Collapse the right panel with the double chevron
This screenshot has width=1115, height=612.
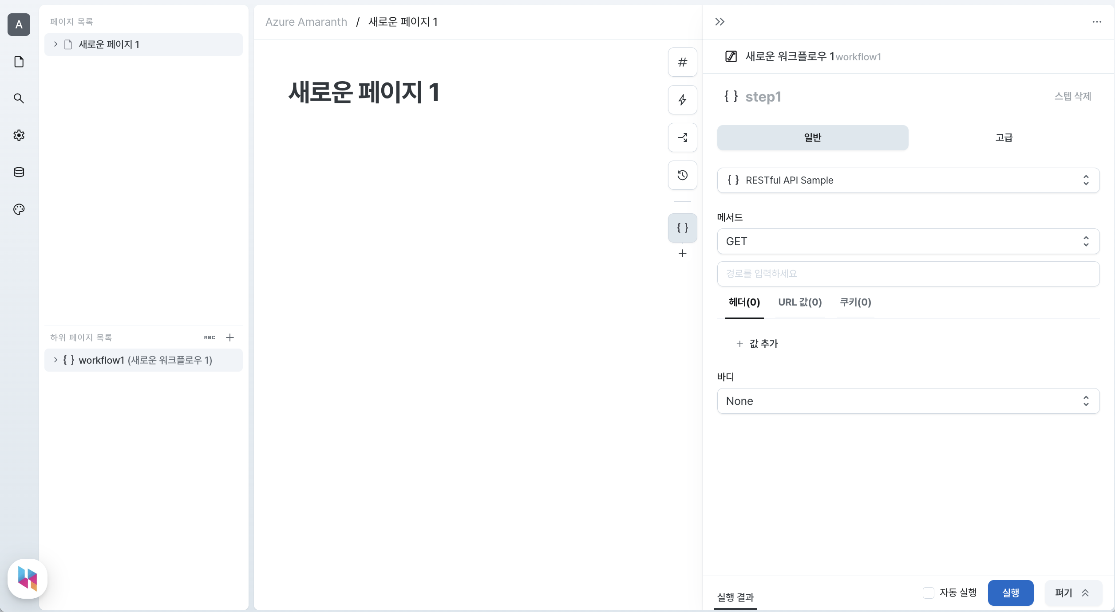pyautogui.click(x=720, y=22)
